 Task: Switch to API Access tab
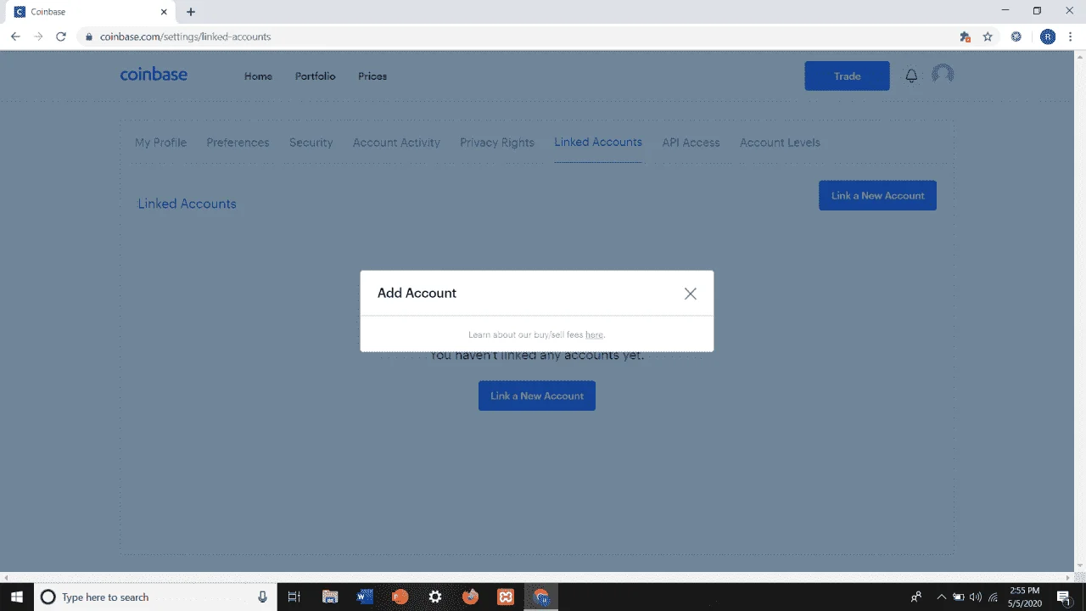[691, 143]
